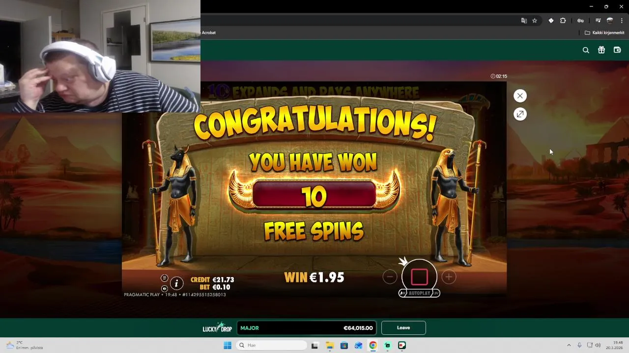629x353 pixels.
Task: Open Outlook from the taskbar
Action: point(359,345)
